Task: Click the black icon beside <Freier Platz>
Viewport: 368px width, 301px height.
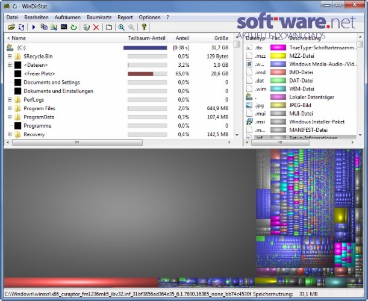Action: (17, 73)
